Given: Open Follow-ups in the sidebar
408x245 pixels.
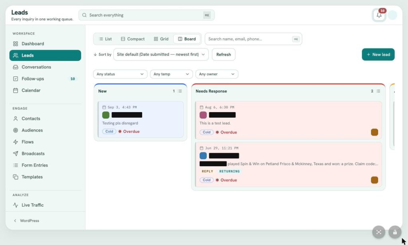Looking at the screenshot, I should pos(45,79).
